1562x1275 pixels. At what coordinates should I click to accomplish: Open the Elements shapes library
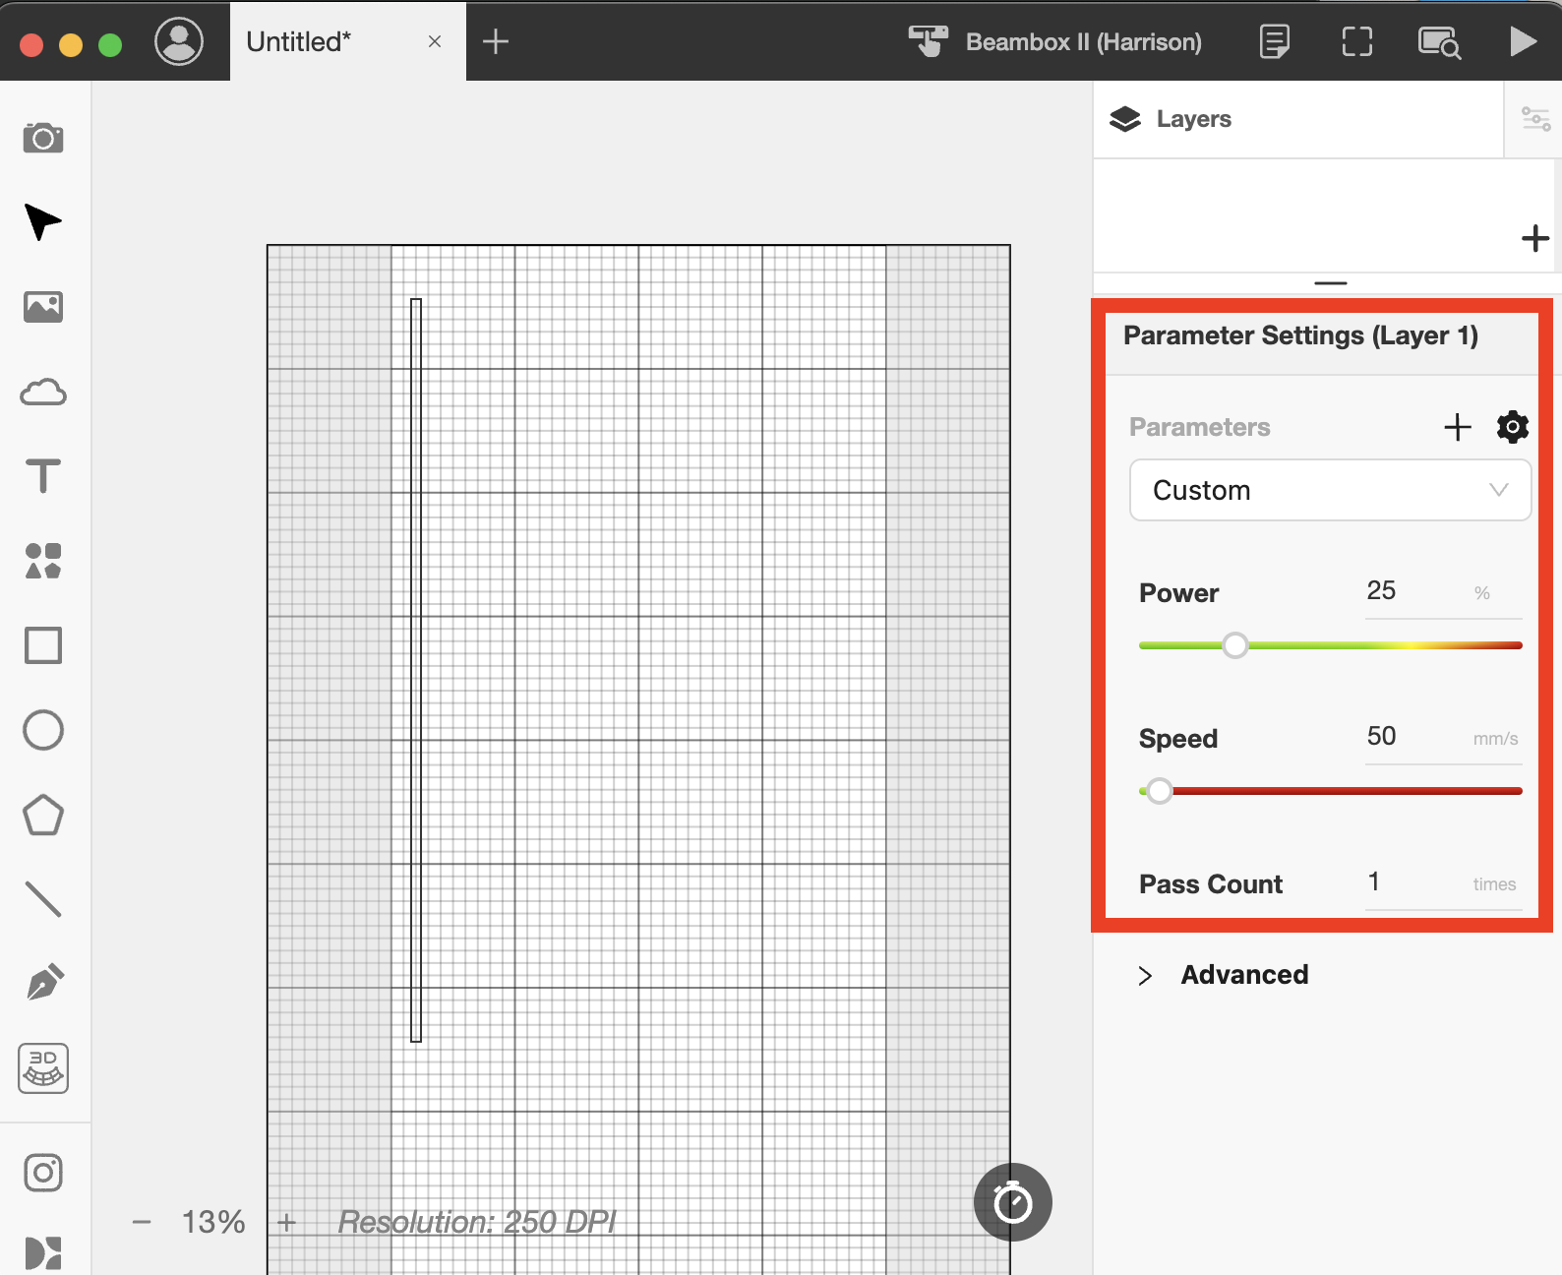pos(43,561)
